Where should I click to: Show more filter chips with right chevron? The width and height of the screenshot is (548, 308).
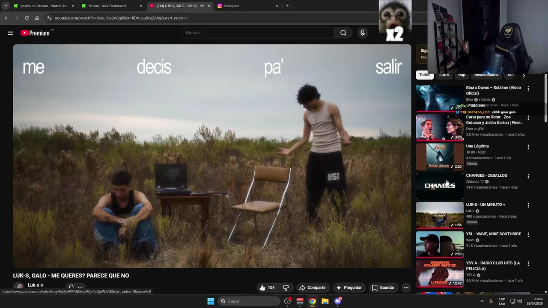(x=524, y=75)
